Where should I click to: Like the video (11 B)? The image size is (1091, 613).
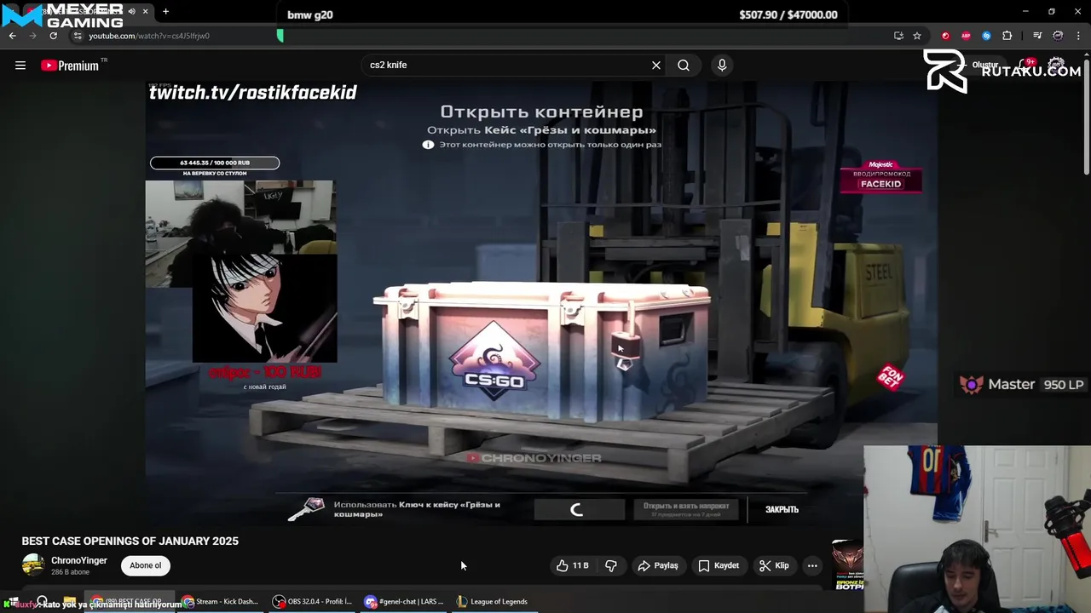click(573, 565)
